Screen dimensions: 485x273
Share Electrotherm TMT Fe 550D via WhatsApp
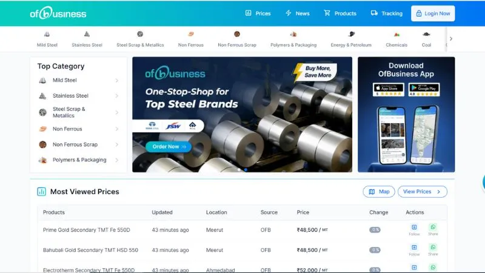click(433, 268)
